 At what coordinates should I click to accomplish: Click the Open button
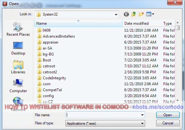click(168, 115)
